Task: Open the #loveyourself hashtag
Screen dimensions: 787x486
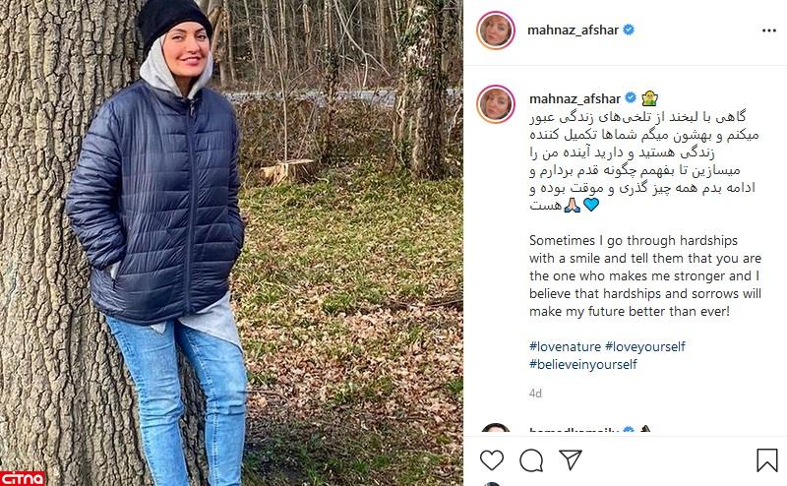Action: pos(645,346)
